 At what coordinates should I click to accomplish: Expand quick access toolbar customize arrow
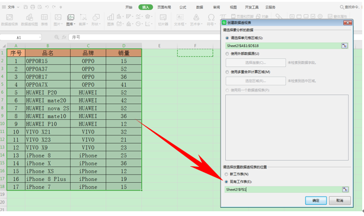[61, 7]
